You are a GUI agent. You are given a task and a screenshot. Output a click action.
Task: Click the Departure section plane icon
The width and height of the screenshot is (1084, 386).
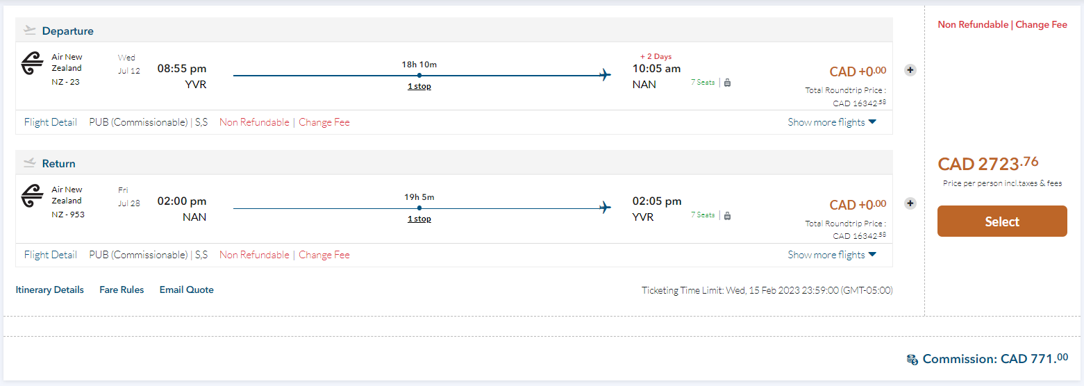(x=29, y=31)
